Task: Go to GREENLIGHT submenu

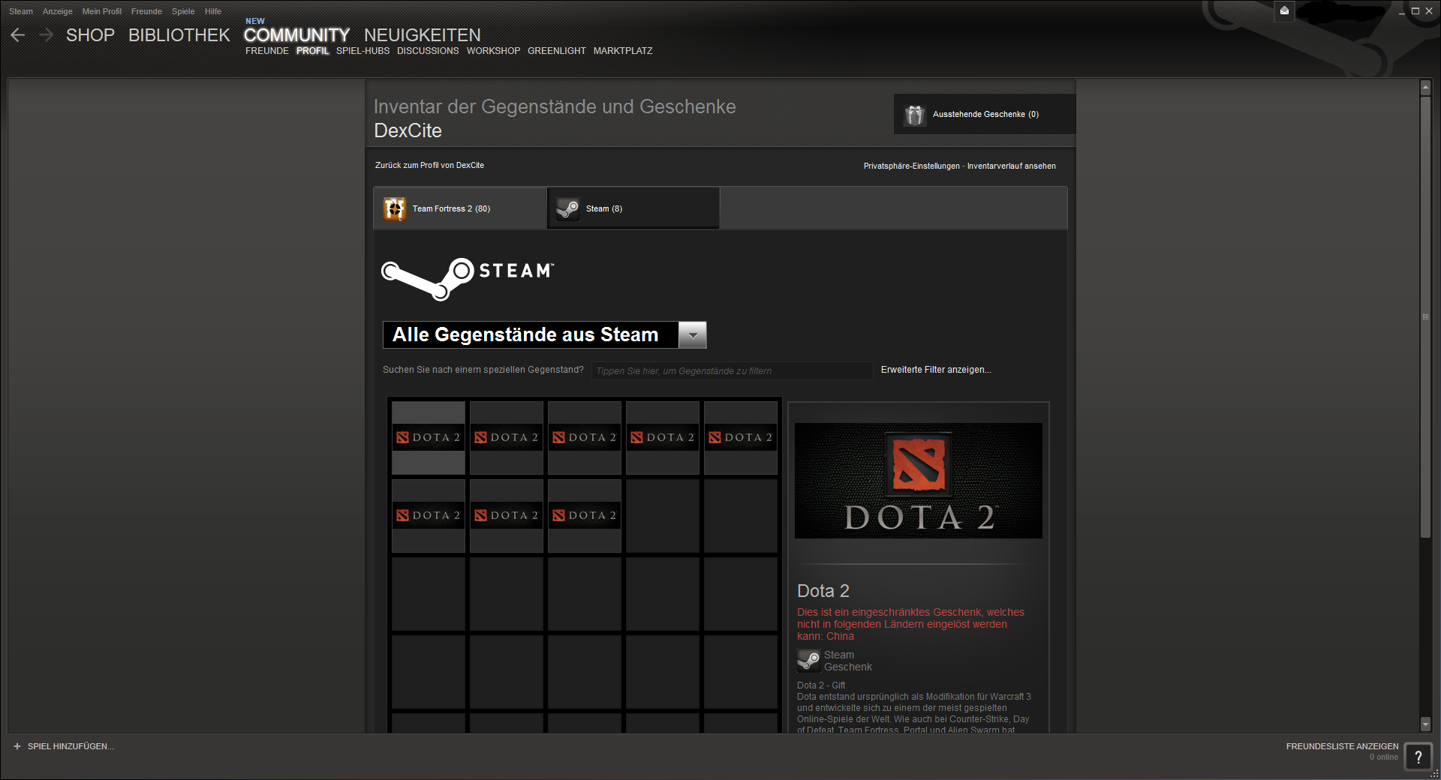Action: 557,51
